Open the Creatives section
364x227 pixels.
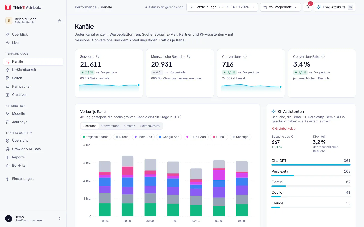tap(33, 95)
